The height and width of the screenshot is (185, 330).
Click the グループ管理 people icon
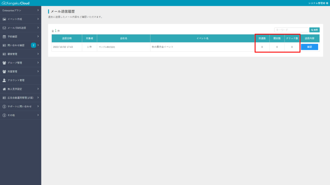click(4, 63)
